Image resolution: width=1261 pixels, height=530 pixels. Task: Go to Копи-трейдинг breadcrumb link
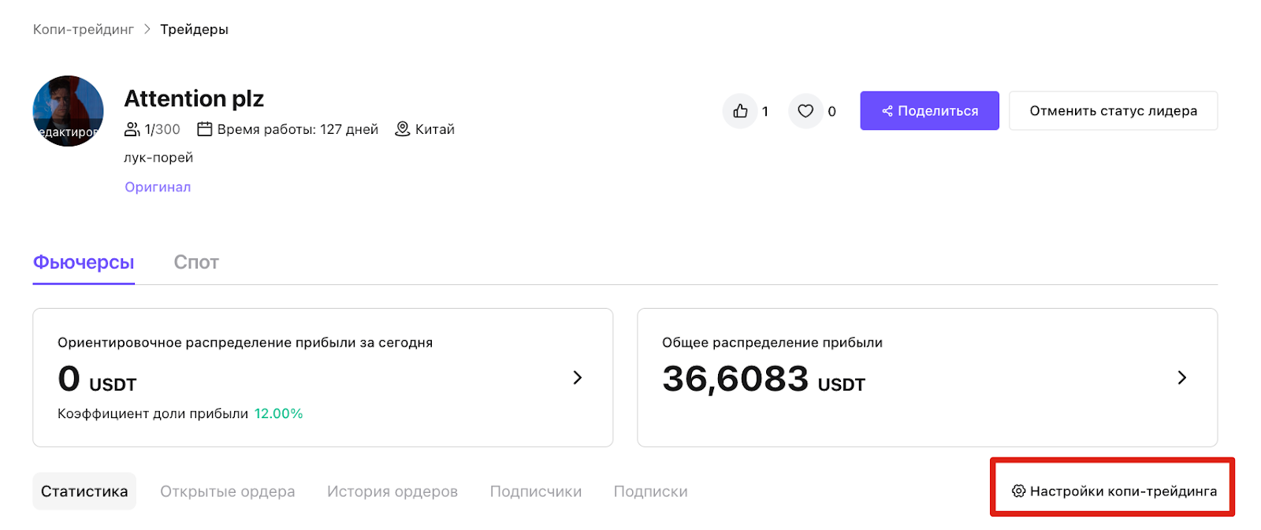pyautogui.click(x=84, y=30)
